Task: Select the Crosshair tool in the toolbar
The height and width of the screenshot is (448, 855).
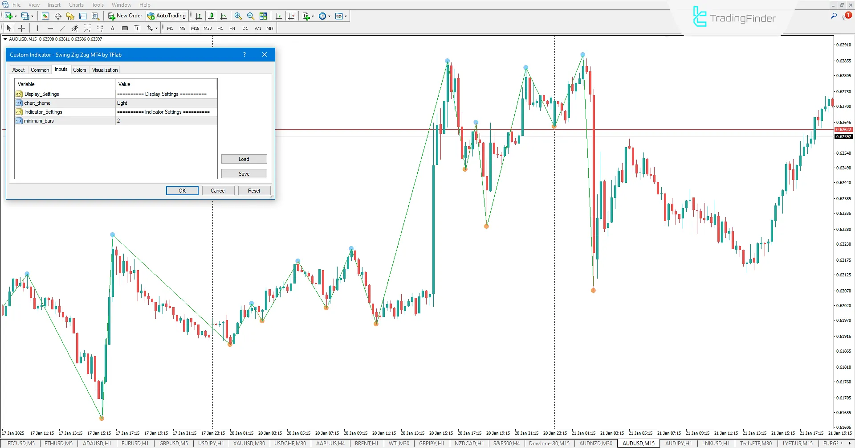Action: 21,28
